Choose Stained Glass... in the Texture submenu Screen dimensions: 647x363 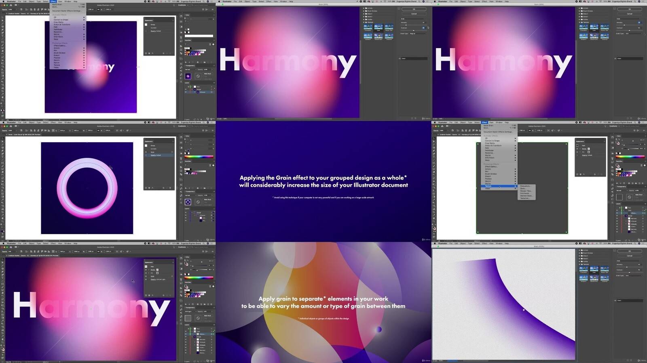526,196
